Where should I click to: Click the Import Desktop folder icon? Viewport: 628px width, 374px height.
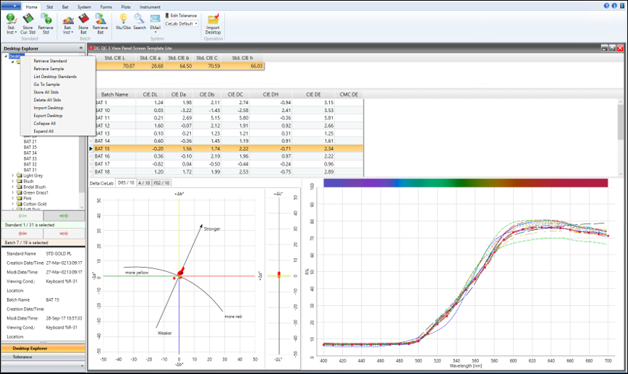pyautogui.click(x=213, y=20)
